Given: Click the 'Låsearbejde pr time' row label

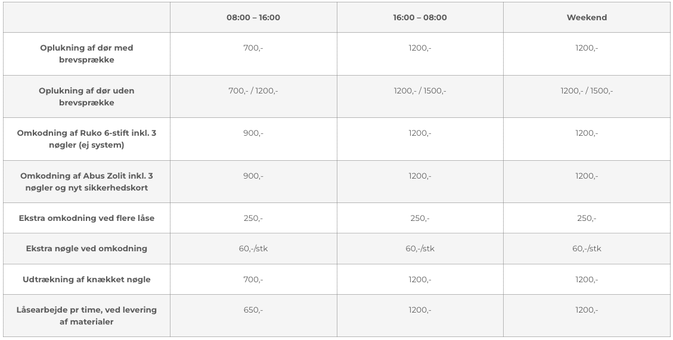Looking at the screenshot, I should tap(86, 316).
